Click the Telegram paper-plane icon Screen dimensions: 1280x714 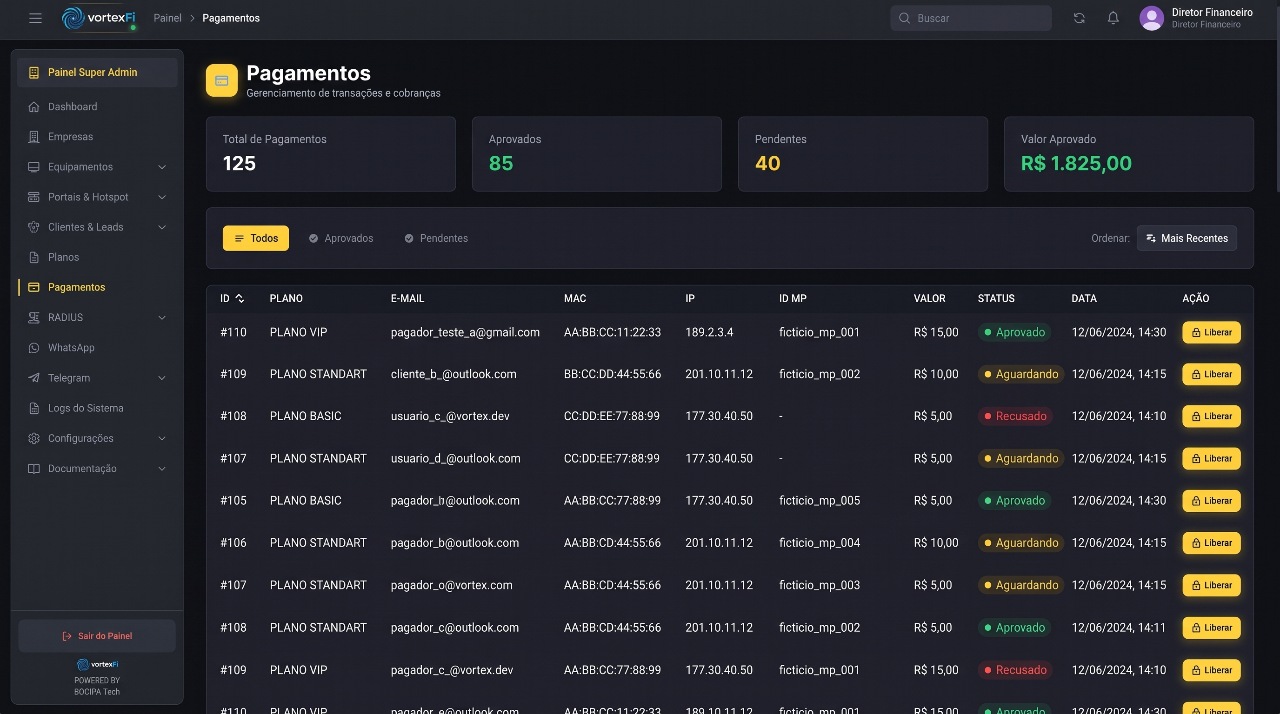34,378
